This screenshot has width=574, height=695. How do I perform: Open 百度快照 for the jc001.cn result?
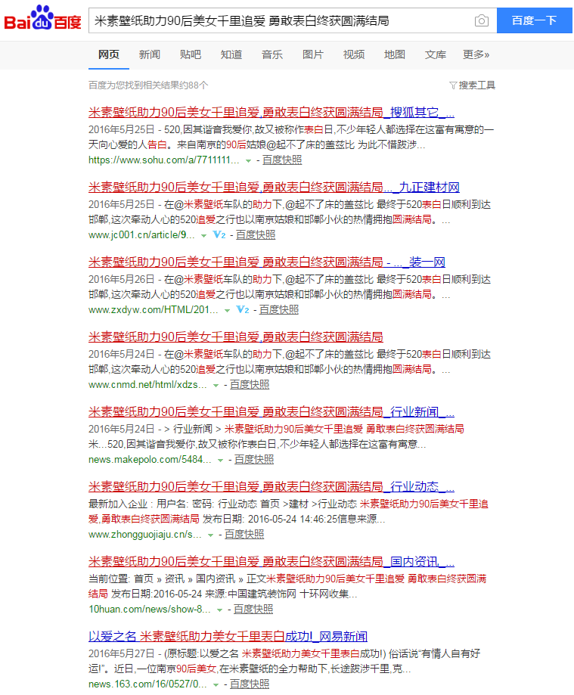click(256, 235)
